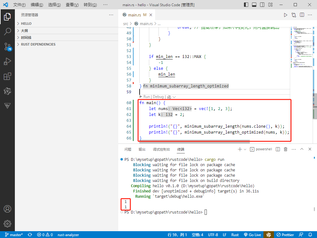Select Rust language mode in status bar

235,235
